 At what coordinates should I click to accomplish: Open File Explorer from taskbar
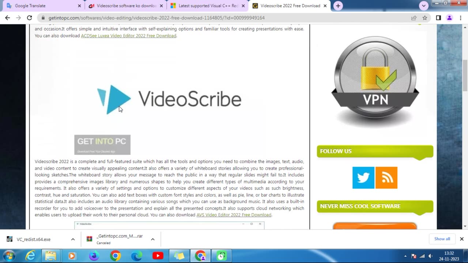click(51, 256)
